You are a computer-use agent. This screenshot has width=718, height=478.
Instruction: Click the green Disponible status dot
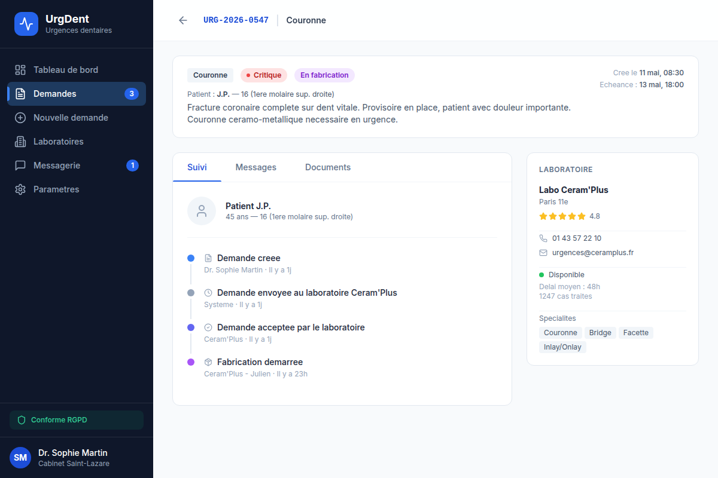[541, 275]
